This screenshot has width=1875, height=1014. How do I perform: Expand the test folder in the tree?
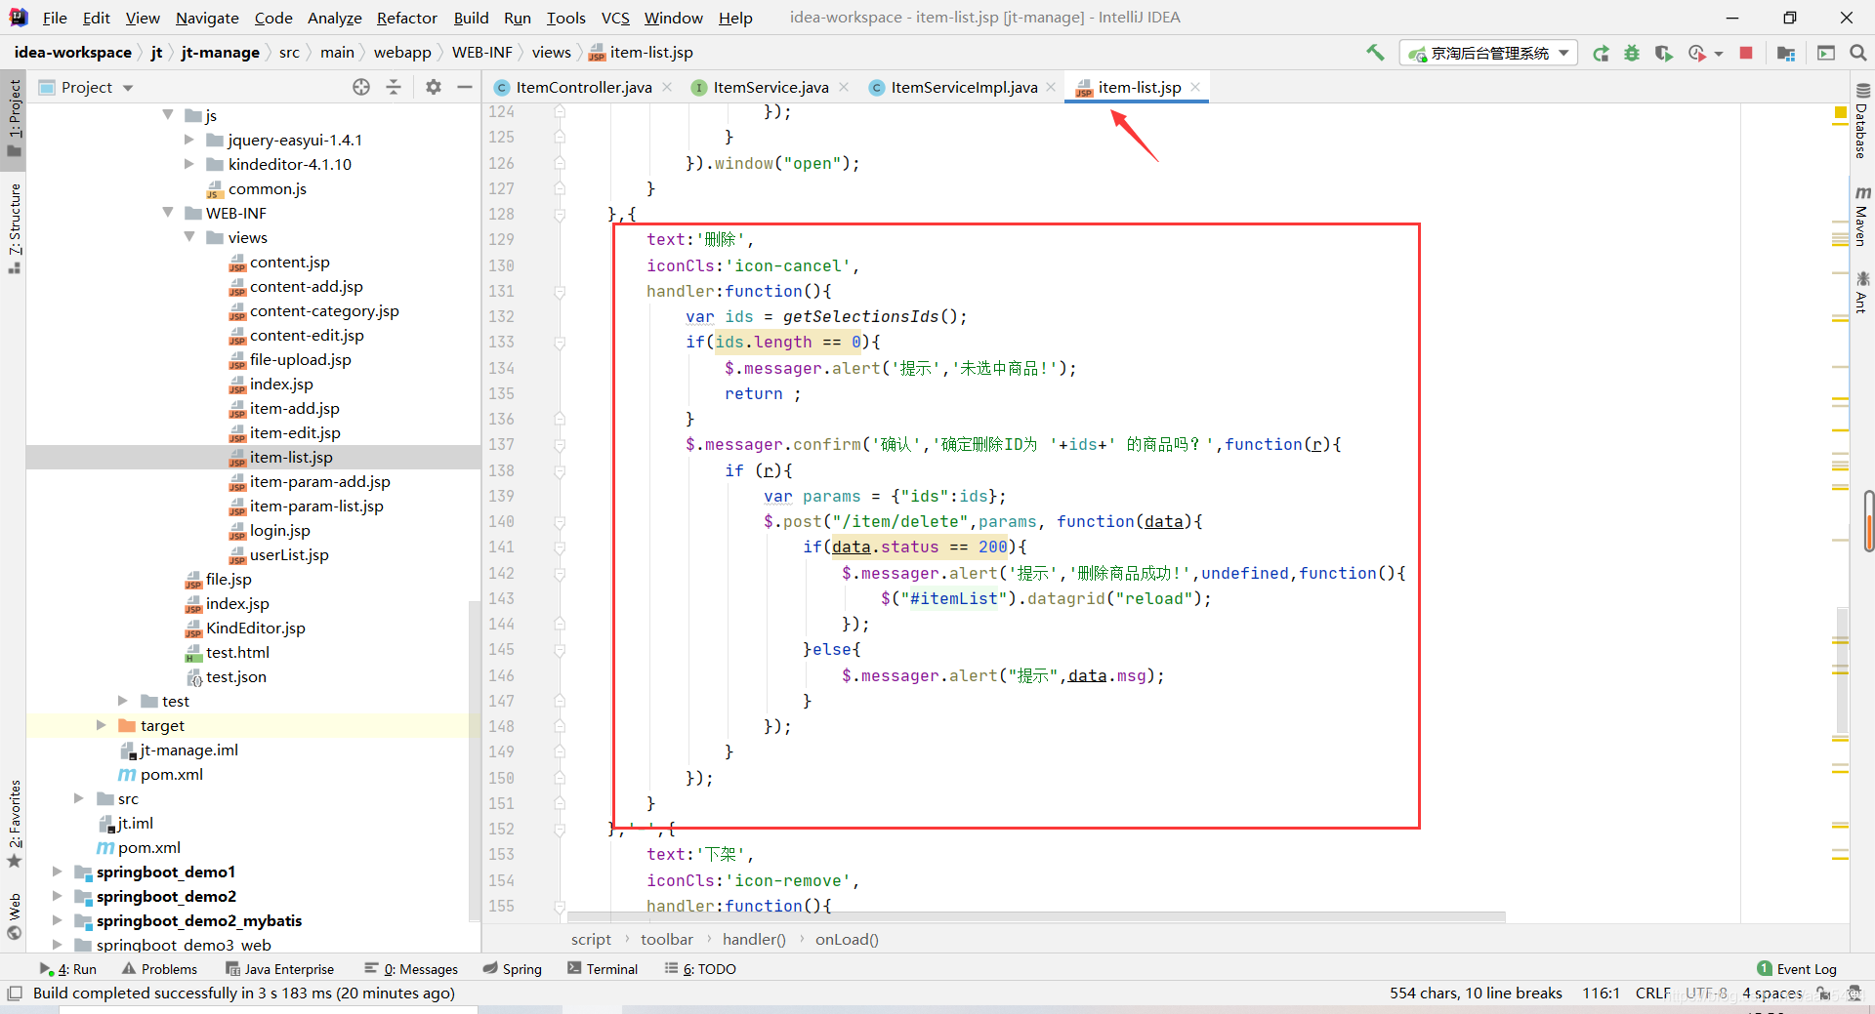[123, 701]
